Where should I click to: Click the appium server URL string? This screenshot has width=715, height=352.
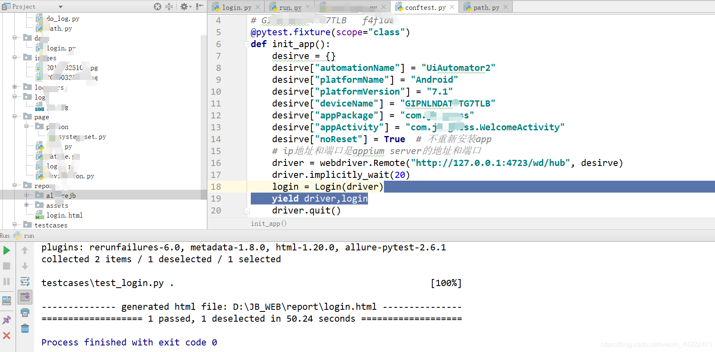click(490, 163)
